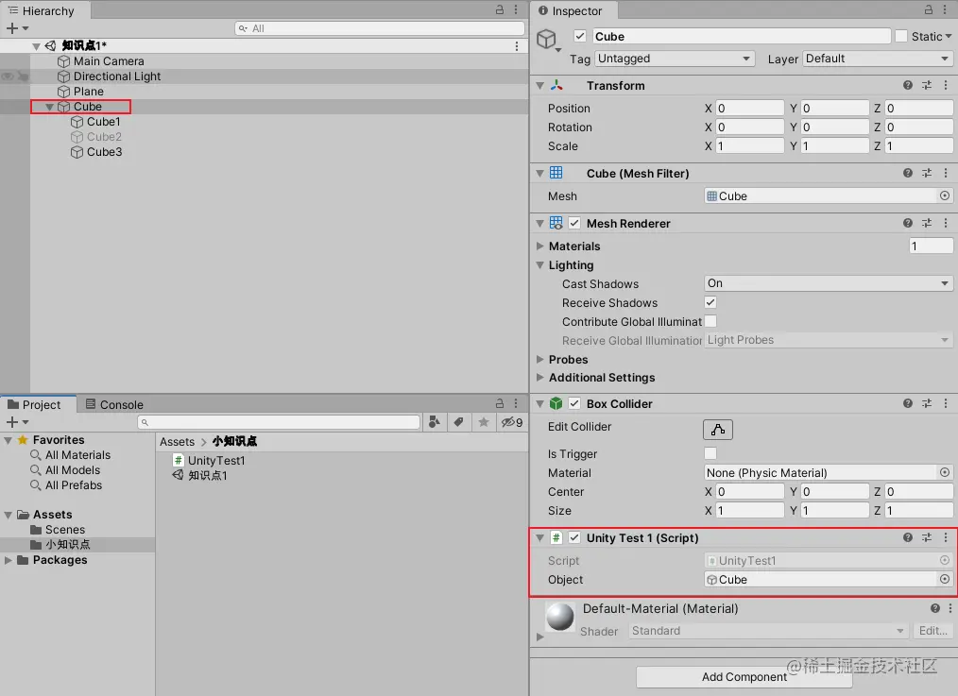Expand the Materials section
This screenshot has width=958, height=696.
pyautogui.click(x=540, y=246)
